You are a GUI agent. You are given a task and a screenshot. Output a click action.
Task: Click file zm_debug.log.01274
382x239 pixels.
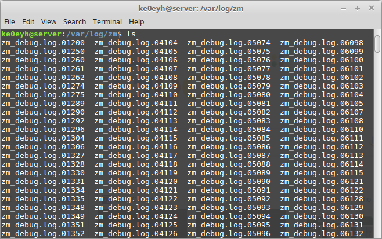coord(43,86)
